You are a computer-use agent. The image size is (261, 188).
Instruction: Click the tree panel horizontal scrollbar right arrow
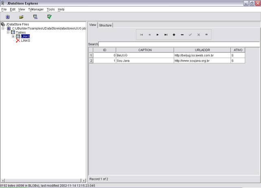84,180
